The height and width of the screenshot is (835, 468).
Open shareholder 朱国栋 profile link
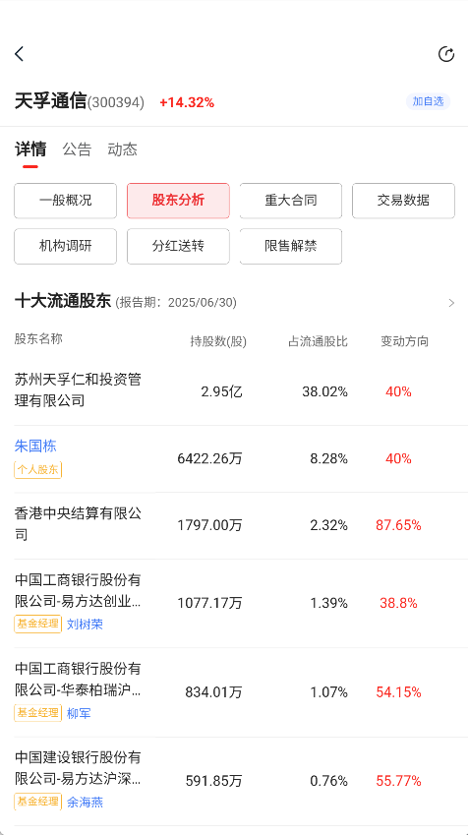click(35, 447)
